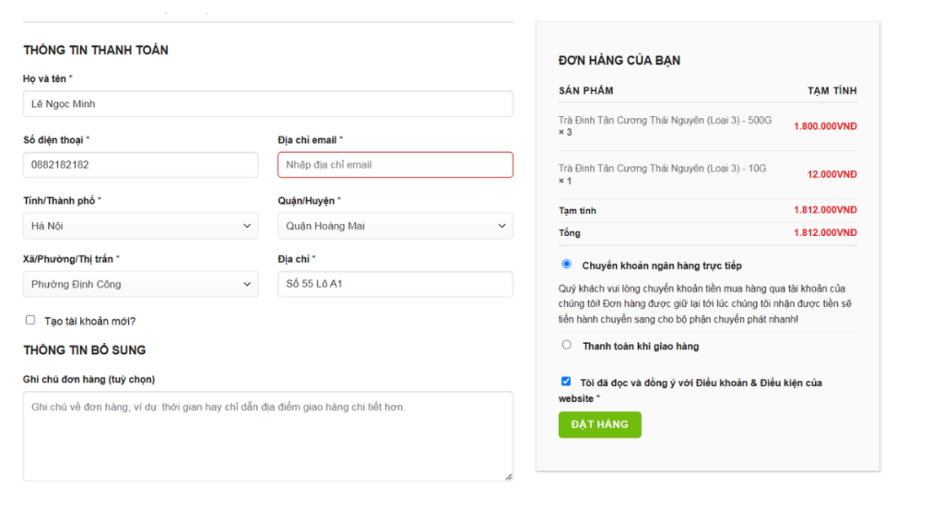Click the SẢN PHẨM column header

pos(585,91)
